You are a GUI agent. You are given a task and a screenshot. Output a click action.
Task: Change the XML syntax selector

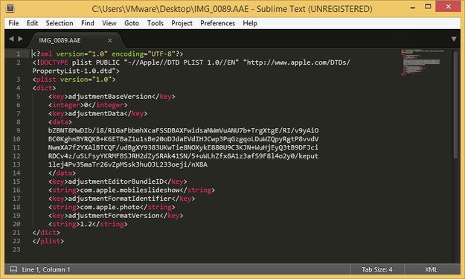[x=431, y=269]
